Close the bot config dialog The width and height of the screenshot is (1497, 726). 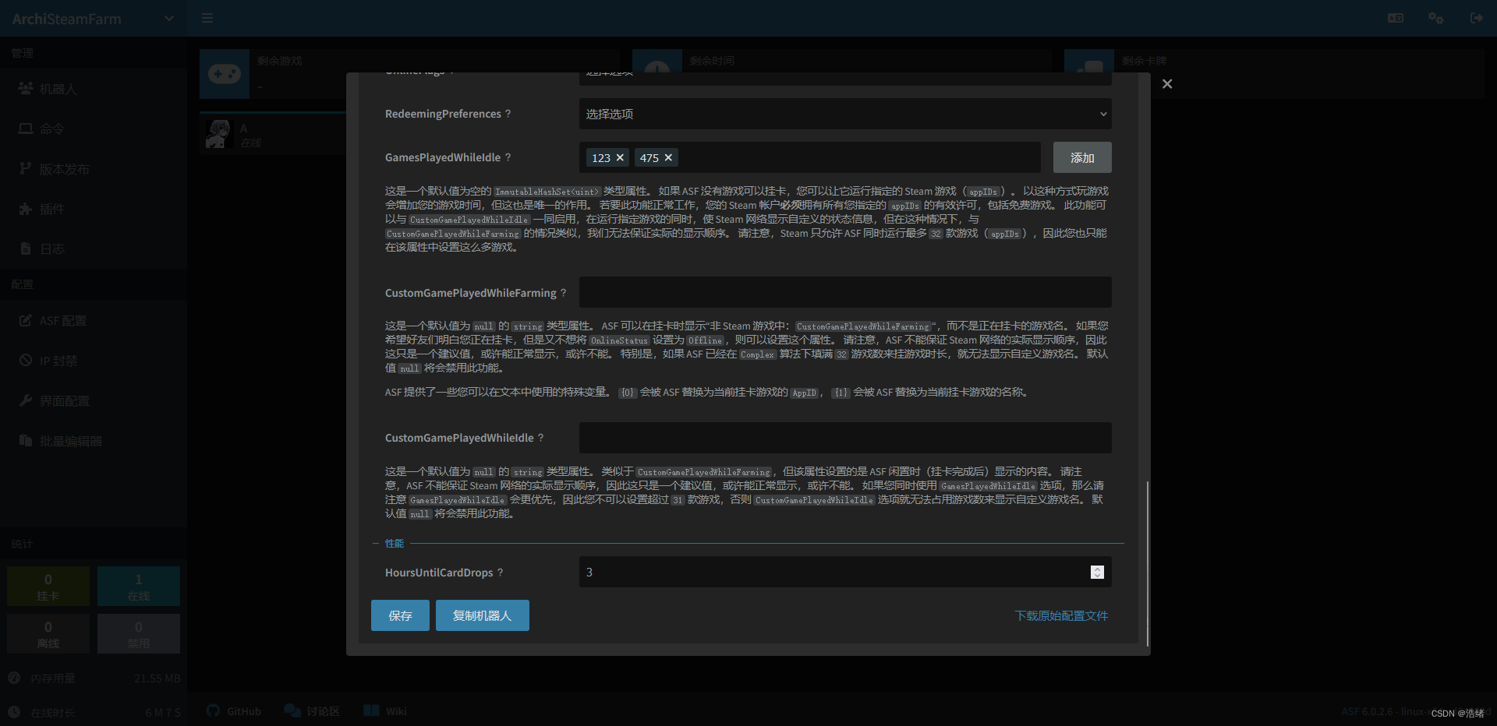[1166, 84]
